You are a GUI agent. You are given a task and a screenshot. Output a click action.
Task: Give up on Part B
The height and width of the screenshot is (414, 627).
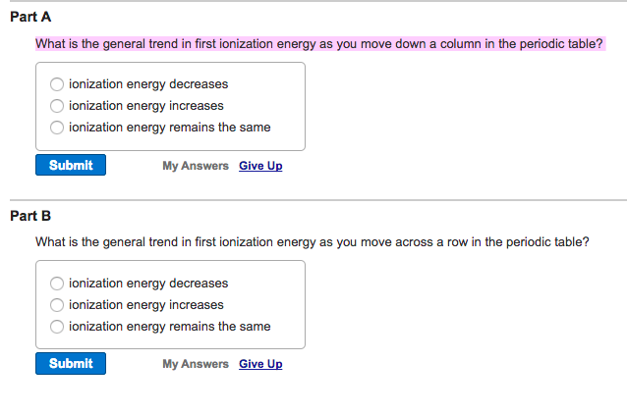coord(260,364)
